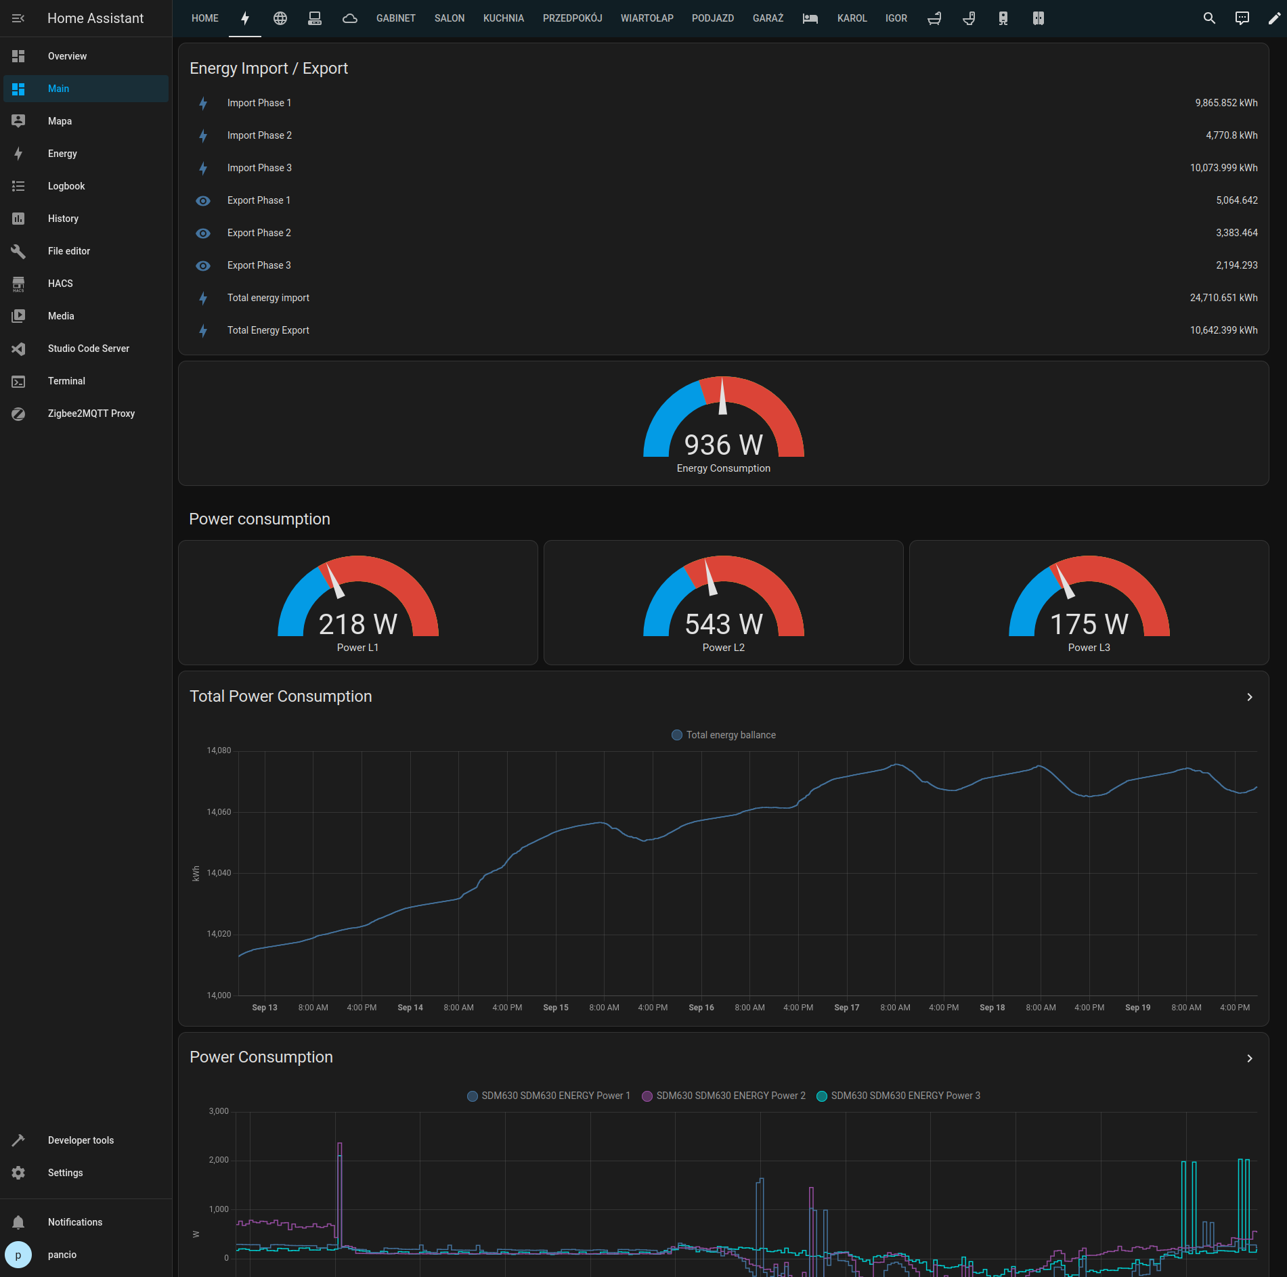Open the Energy panel from the sidebar
Viewport: 1287px width, 1277px height.
coord(62,154)
